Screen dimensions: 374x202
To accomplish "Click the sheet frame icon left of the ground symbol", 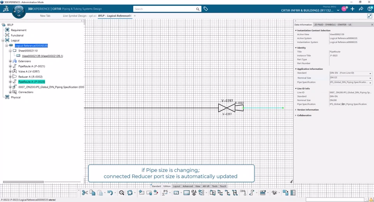I will coord(187,193).
